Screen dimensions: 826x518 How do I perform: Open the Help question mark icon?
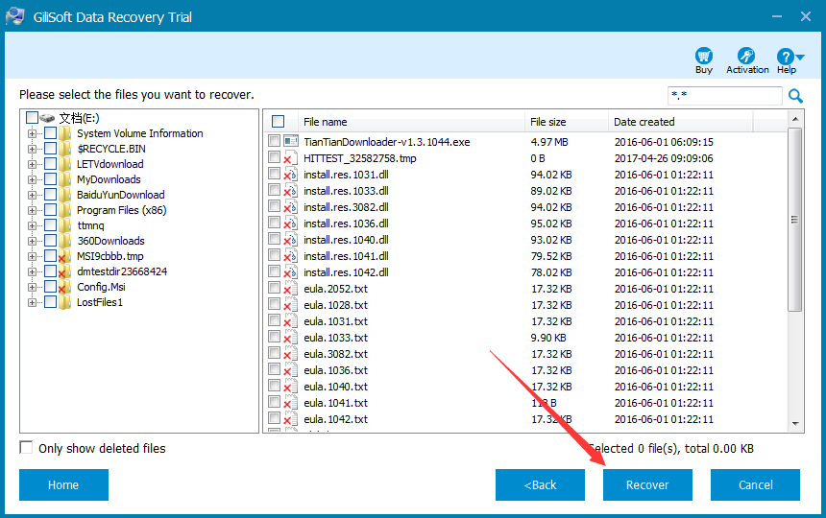787,57
